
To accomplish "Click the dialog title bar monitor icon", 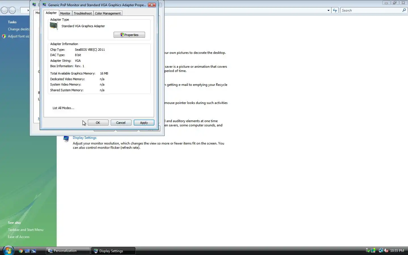I will (x=44, y=5).
